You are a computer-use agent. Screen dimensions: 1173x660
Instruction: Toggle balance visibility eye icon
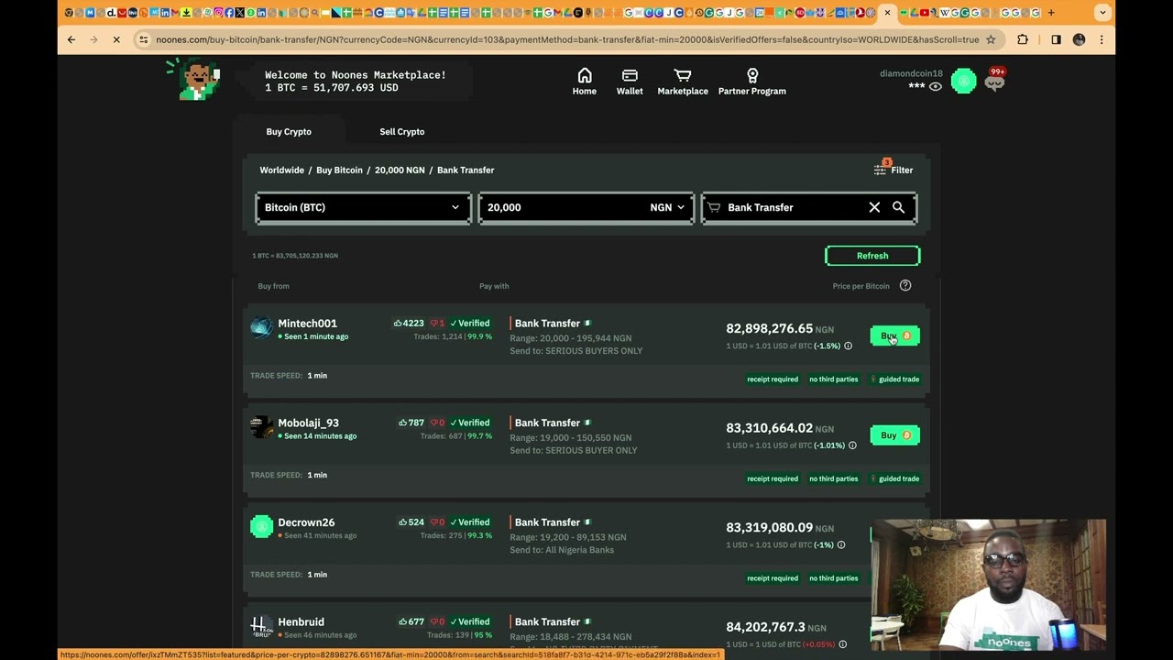click(935, 86)
